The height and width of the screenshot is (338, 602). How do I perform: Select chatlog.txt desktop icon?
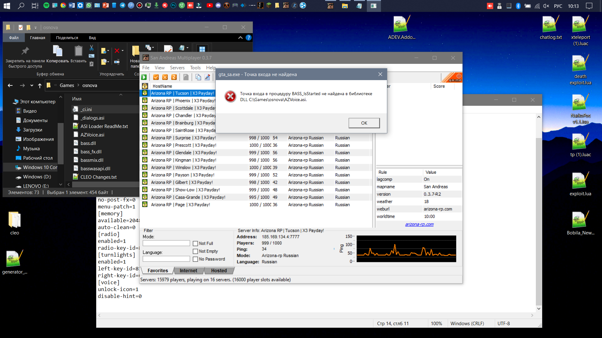[551, 28]
